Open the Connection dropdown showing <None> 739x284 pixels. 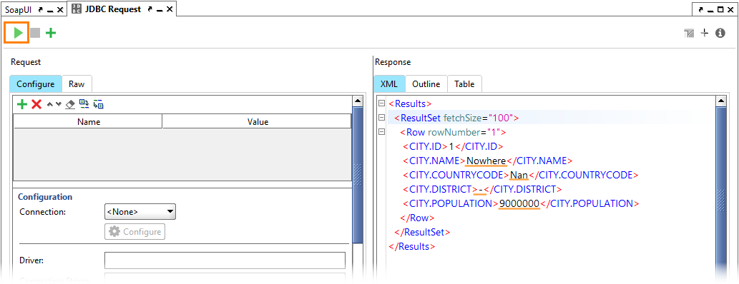140,212
